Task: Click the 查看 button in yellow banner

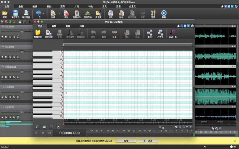Action: point(126,141)
